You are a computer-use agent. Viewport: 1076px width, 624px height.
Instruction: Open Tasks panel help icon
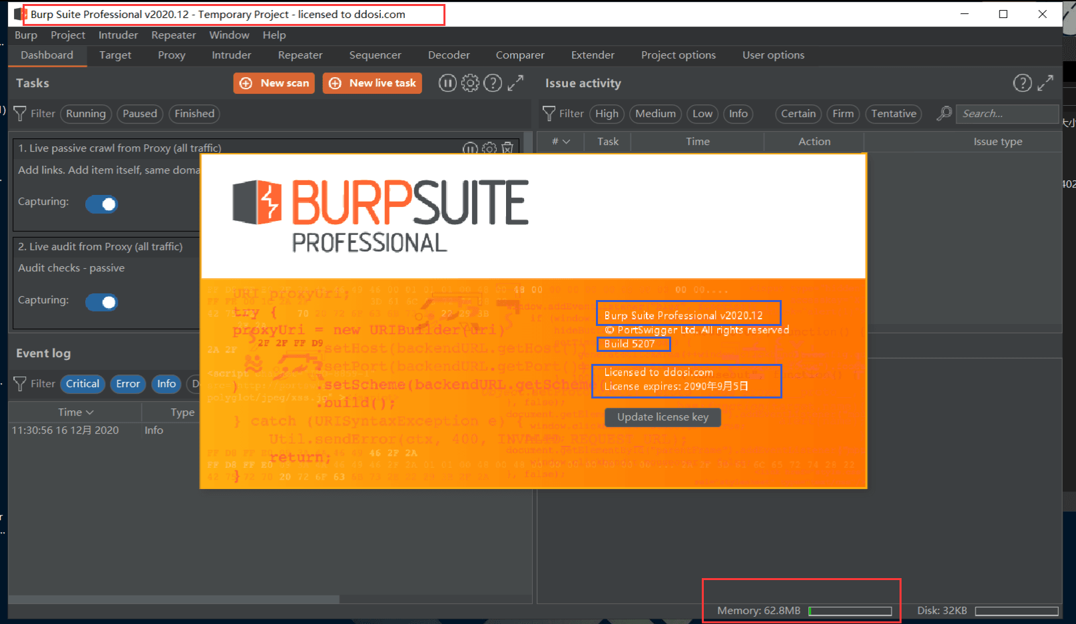pyautogui.click(x=493, y=83)
